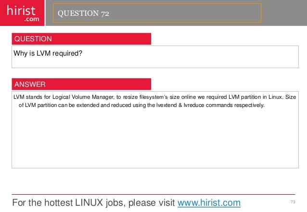Click the red ANSWER header bar

(x=81, y=84)
